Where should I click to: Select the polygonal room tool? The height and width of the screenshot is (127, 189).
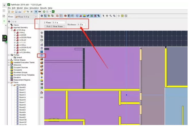(42, 45)
